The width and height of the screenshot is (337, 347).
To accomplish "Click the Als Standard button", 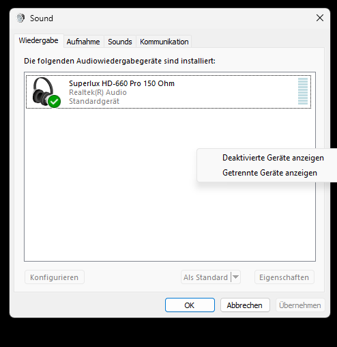I will click(x=206, y=277).
